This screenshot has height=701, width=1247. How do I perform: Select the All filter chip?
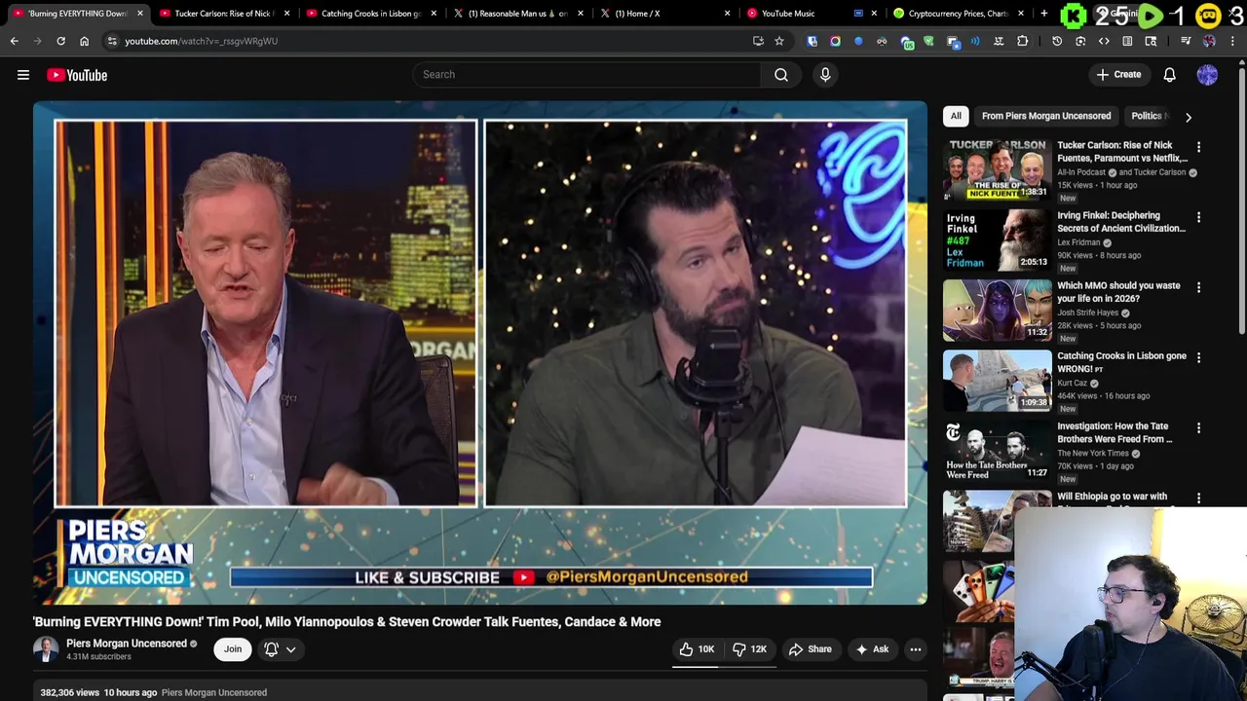pyautogui.click(x=956, y=116)
